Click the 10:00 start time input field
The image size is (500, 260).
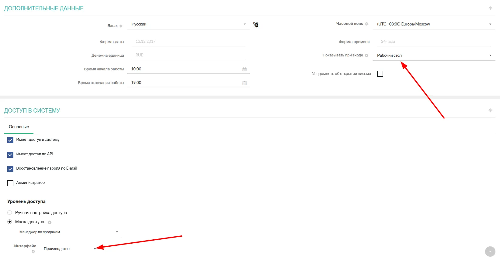pyautogui.click(x=184, y=69)
